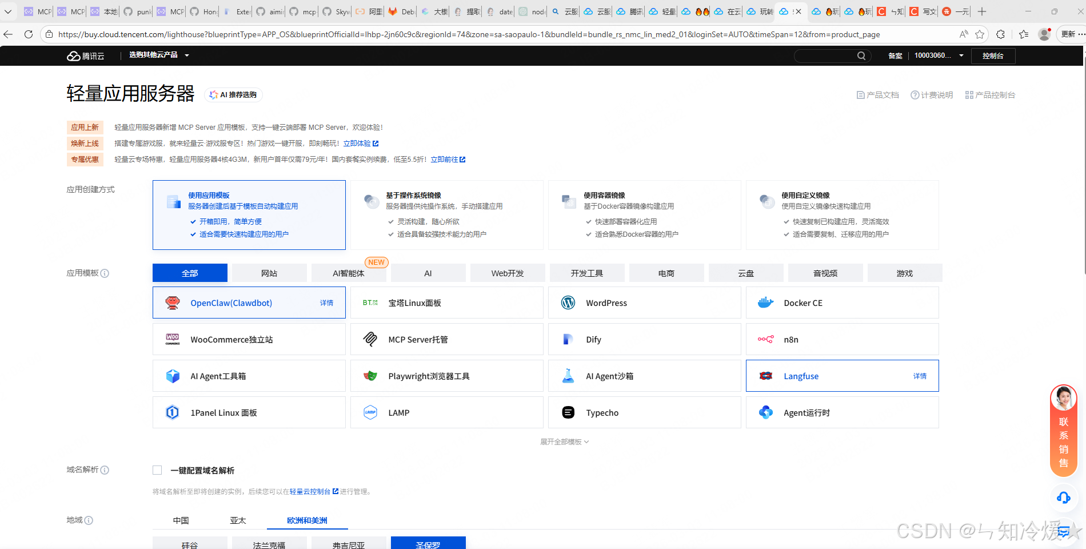Click the 应用模板 info icon
1086x549 pixels.
[105, 273]
